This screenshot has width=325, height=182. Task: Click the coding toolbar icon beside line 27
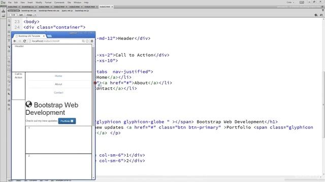pos(9,47)
